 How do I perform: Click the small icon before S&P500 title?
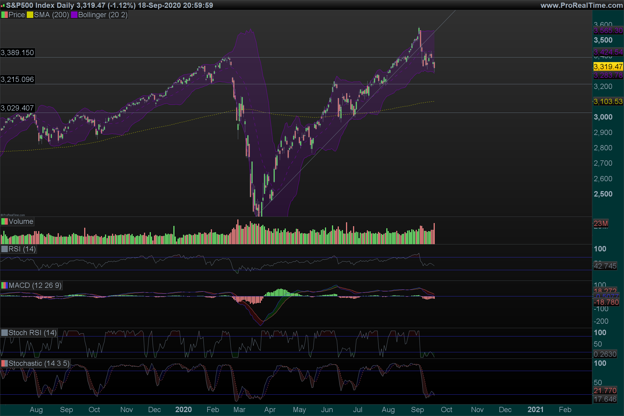point(3,5)
